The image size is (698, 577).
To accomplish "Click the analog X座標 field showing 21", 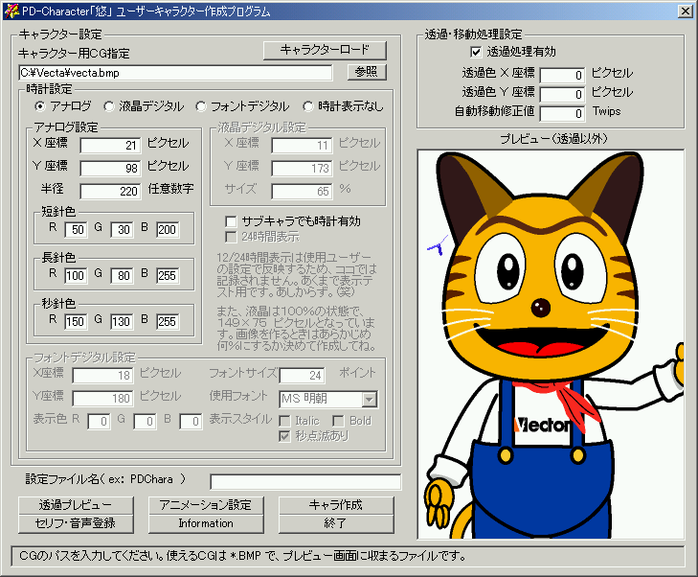I will 110,146.
